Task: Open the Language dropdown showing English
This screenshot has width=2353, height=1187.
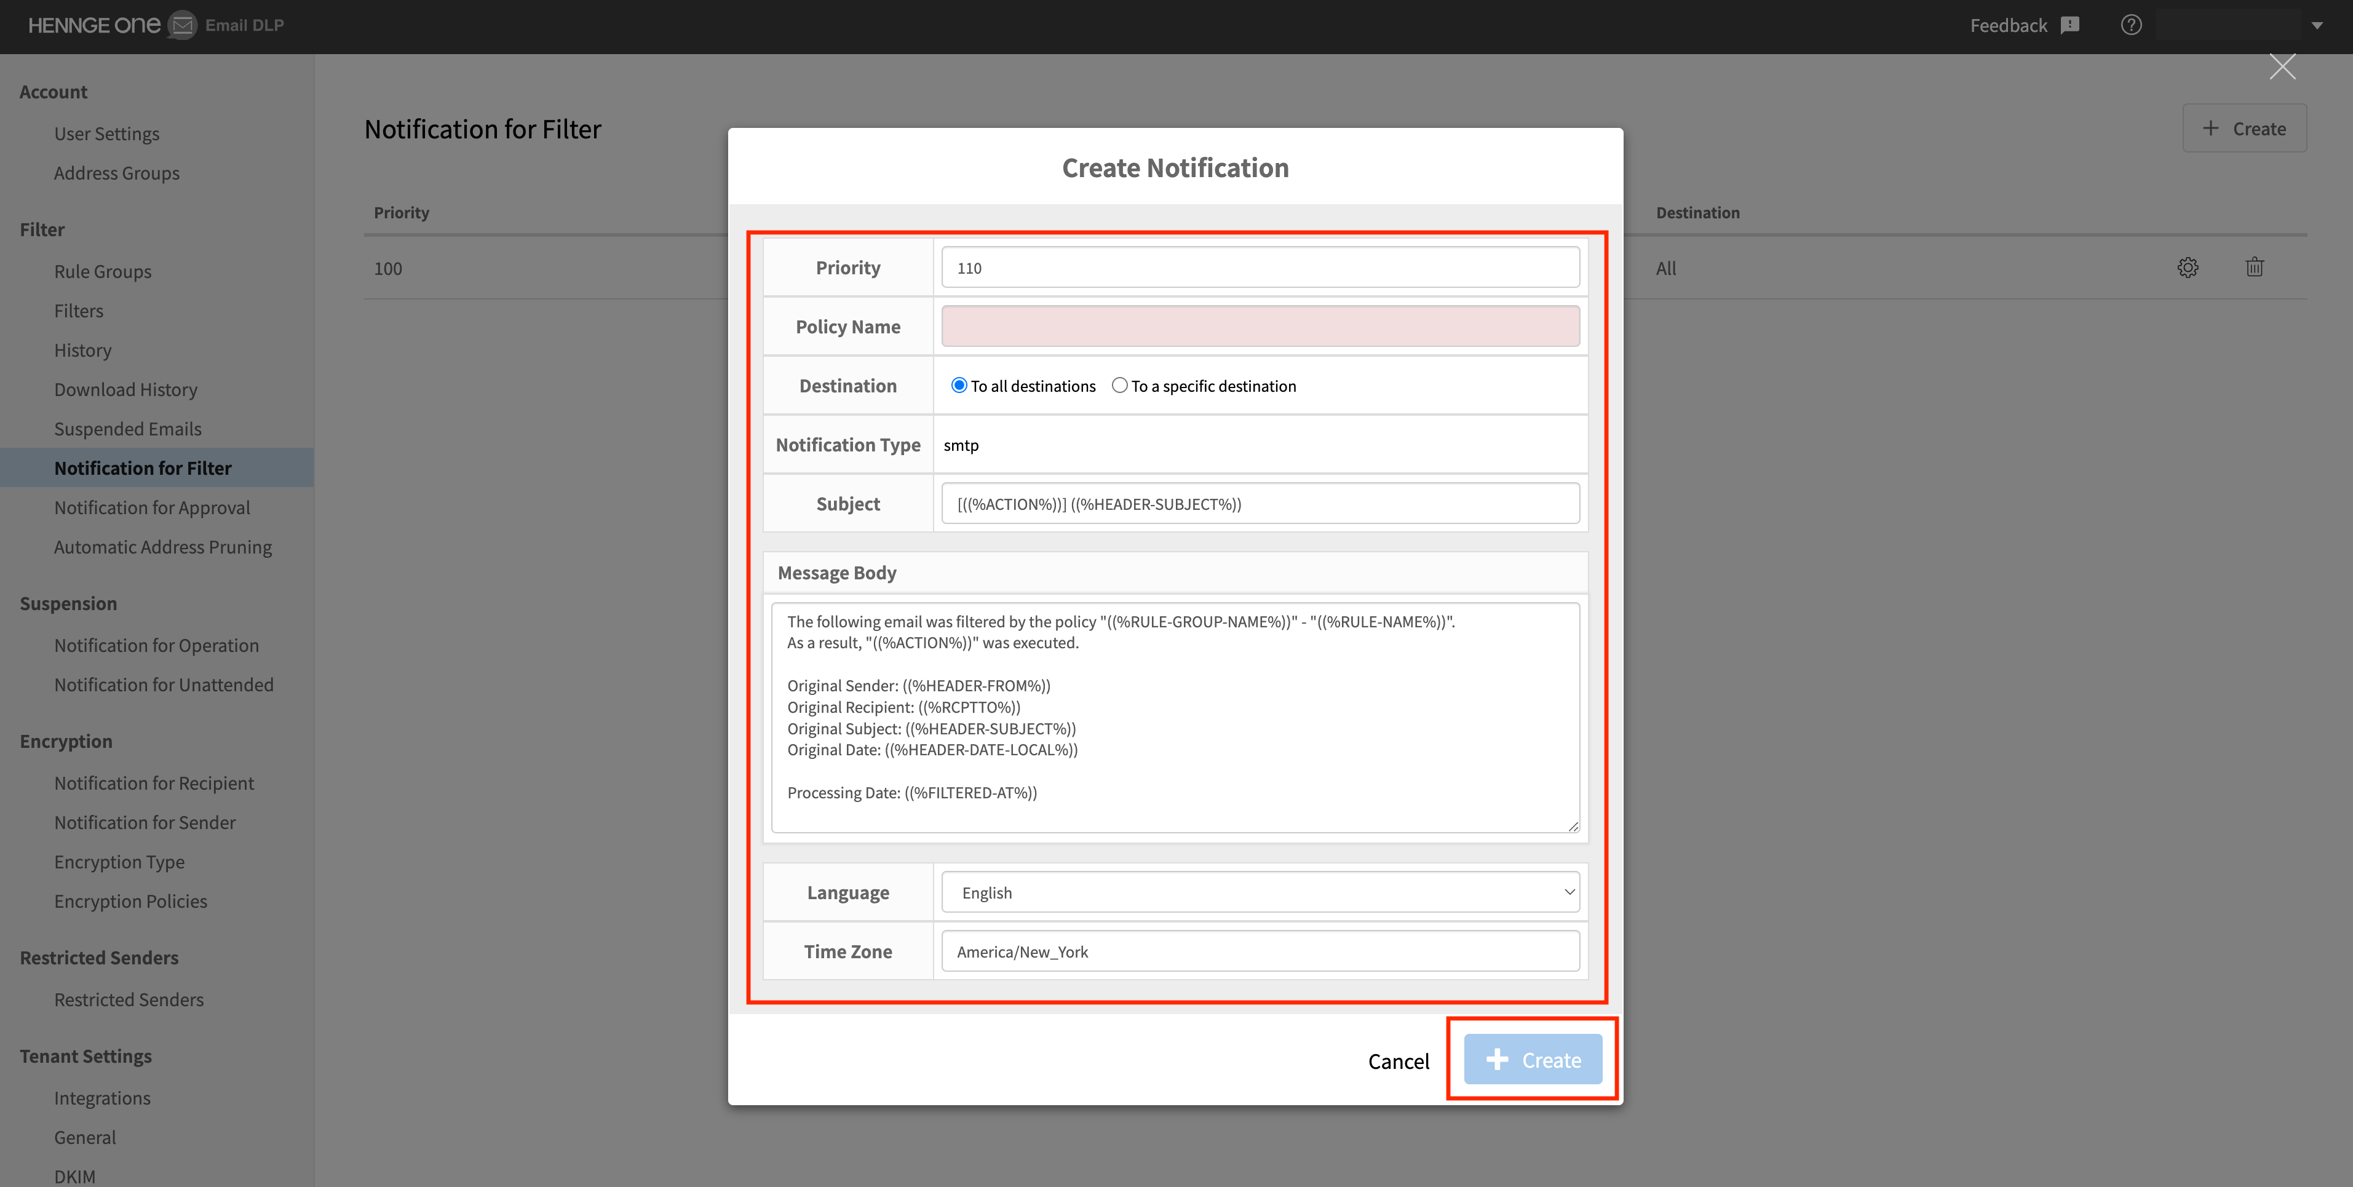Action: (1261, 892)
